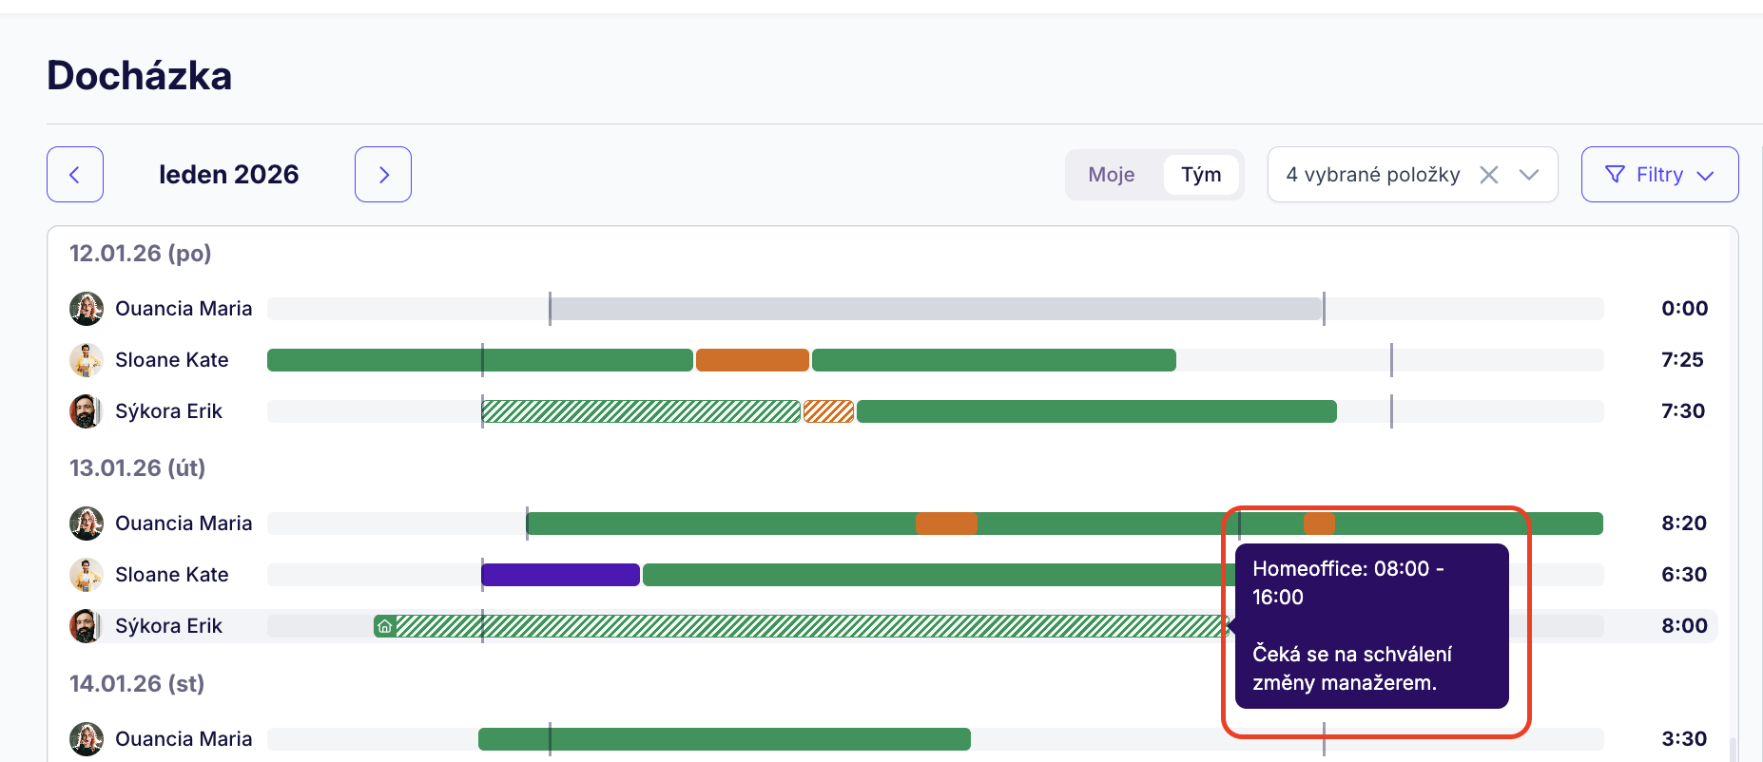Open Ouancia Maria's name on 14.01.26
Image resolution: width=1763 pixels, height=762 pixels.
click(x=184, y=739)
